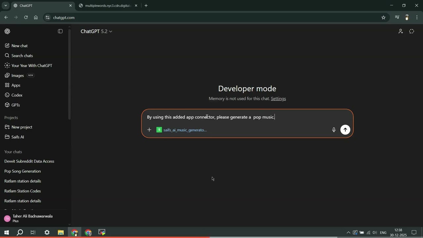Open Windows taskbar search
Viewport: 423px width, 238px height.
(20, 233)
